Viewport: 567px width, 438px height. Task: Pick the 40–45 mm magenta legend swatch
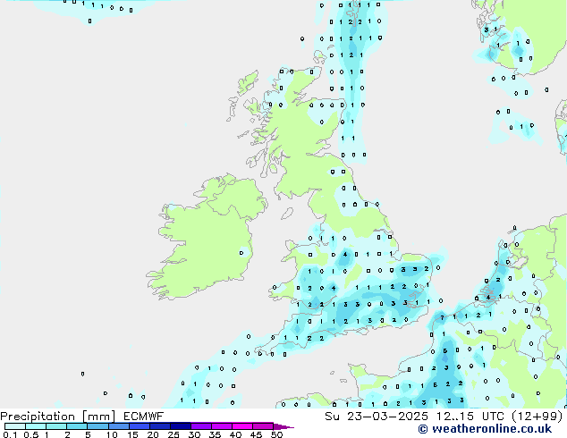(242, 426)
